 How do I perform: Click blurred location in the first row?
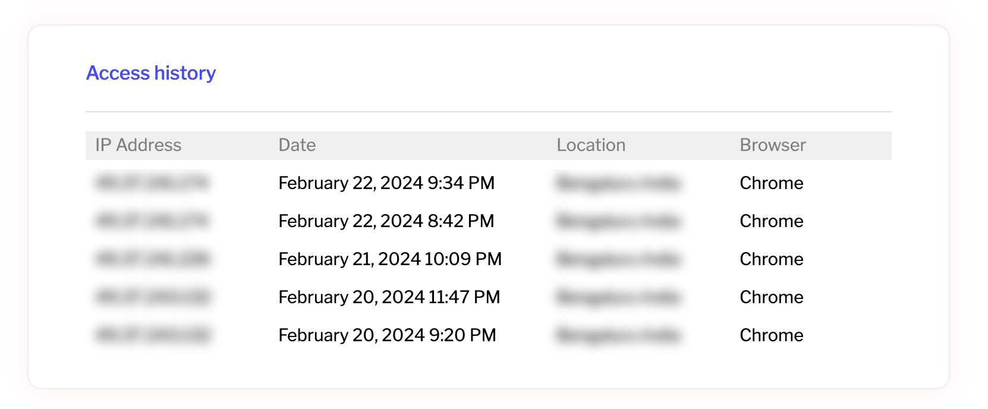(618, 183)
